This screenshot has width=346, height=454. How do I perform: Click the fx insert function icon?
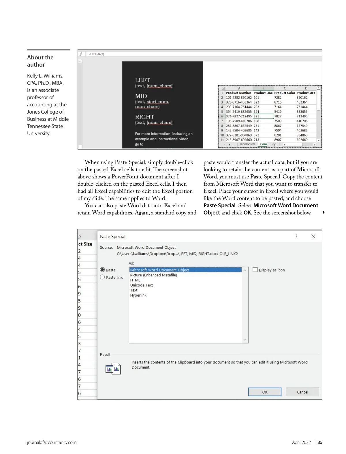(81, 54)
